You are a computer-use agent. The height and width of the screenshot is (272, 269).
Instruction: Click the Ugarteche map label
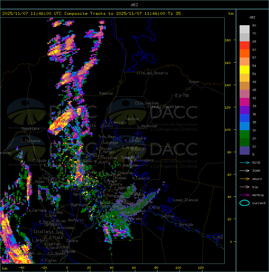pos(80,205)
